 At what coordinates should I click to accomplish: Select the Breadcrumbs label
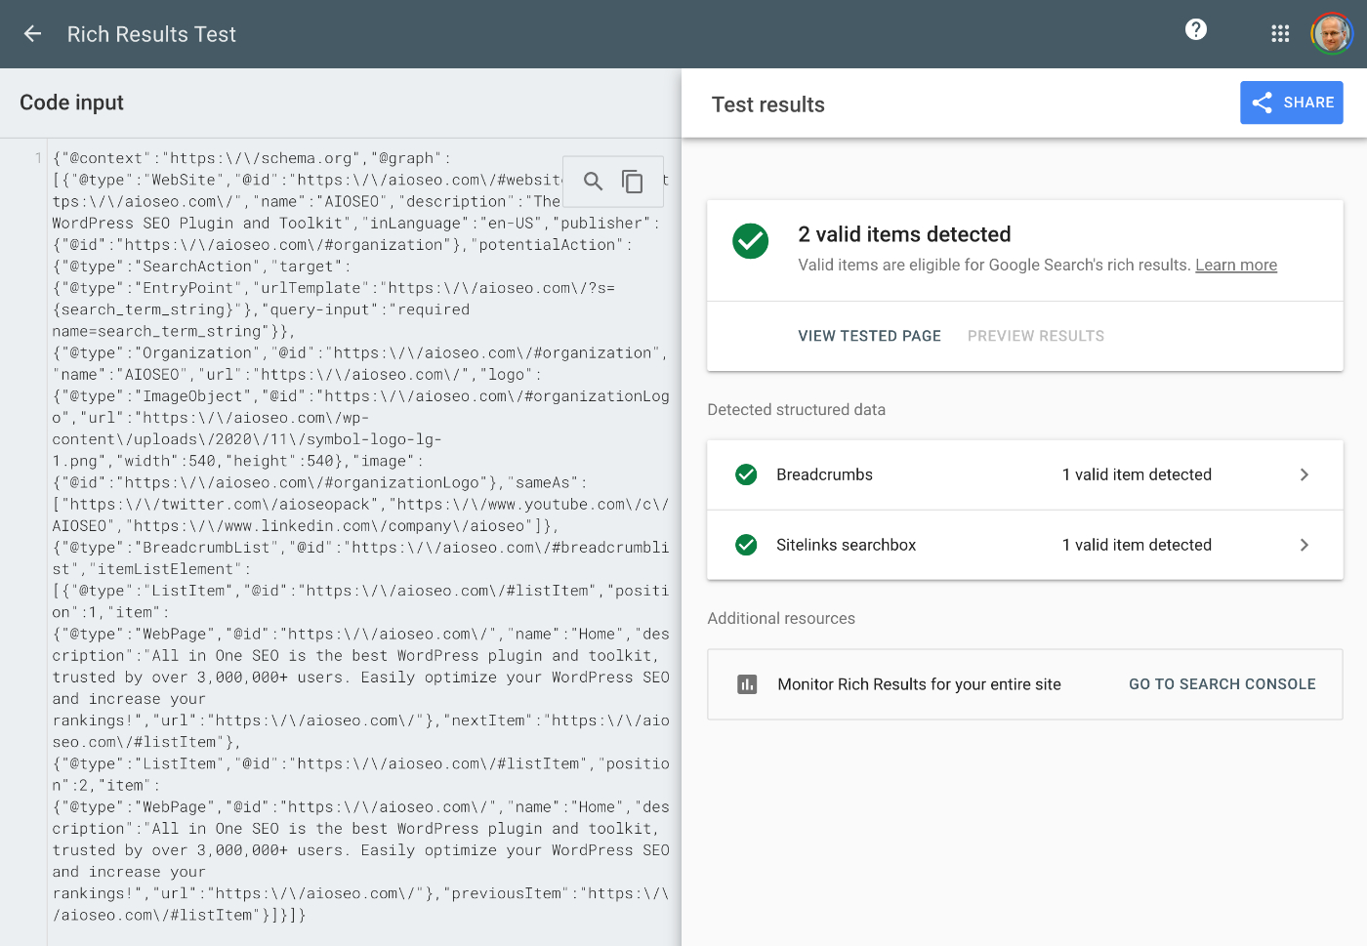pos(824,474)
